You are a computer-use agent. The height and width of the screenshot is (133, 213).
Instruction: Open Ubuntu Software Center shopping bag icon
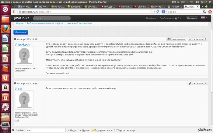pyautogui.click(x=5, y=68)
